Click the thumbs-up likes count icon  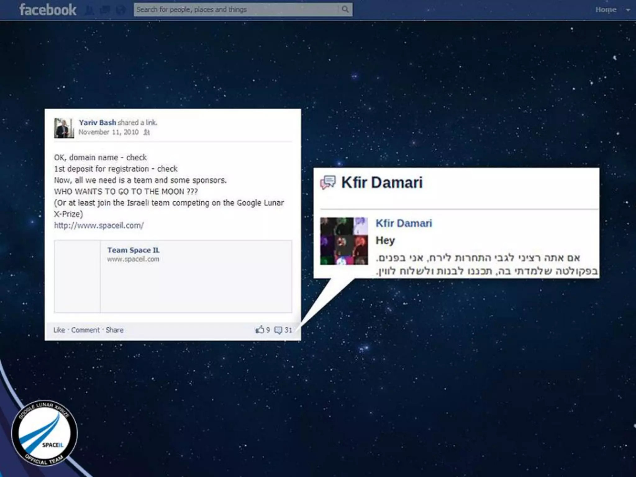[260, 330]
